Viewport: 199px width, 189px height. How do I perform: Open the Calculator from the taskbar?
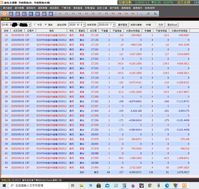[124, 186]
